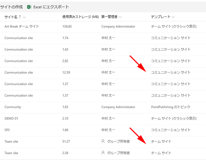Click 中村 太一 in the SPS row
This screenshot has height=160, width=206.
point(108,130)
